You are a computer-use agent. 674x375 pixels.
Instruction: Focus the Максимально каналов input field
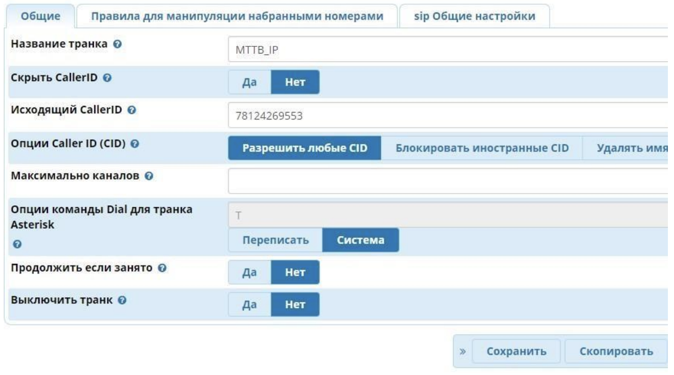pyautogui.click(x=448, y=181)
